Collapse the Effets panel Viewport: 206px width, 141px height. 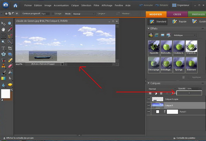(149, 28)
